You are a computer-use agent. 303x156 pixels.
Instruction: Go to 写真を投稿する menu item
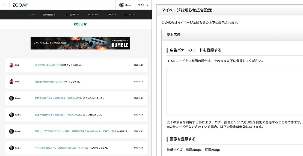(49, 15)
